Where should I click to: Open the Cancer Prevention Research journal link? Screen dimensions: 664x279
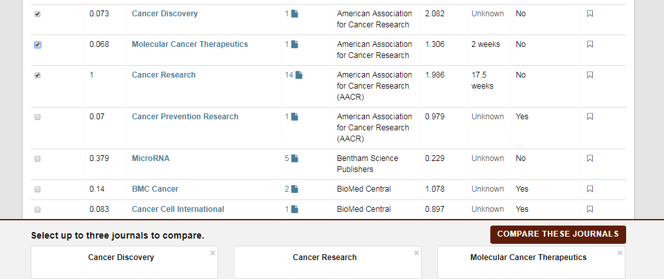(x=185, y=117)
